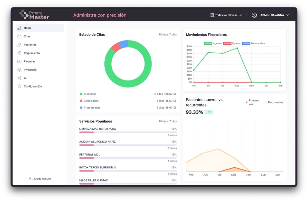Viewport: 308px width, 201px height.
Task: Click the Esthetic Master logo
Action: (x=34, y=15)
